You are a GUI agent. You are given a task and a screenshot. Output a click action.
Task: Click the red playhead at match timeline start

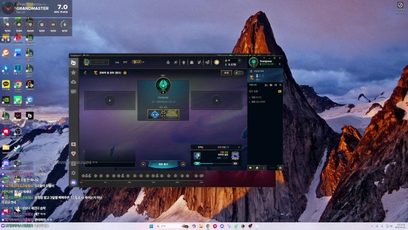(x=81, y=180)
